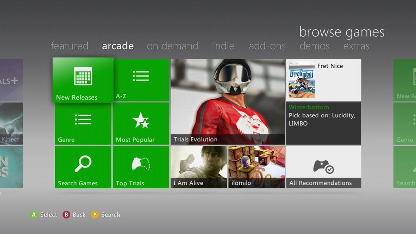Click the Fret Nice box art
Viewport: 416px width, 234px height.
point(302,80)
